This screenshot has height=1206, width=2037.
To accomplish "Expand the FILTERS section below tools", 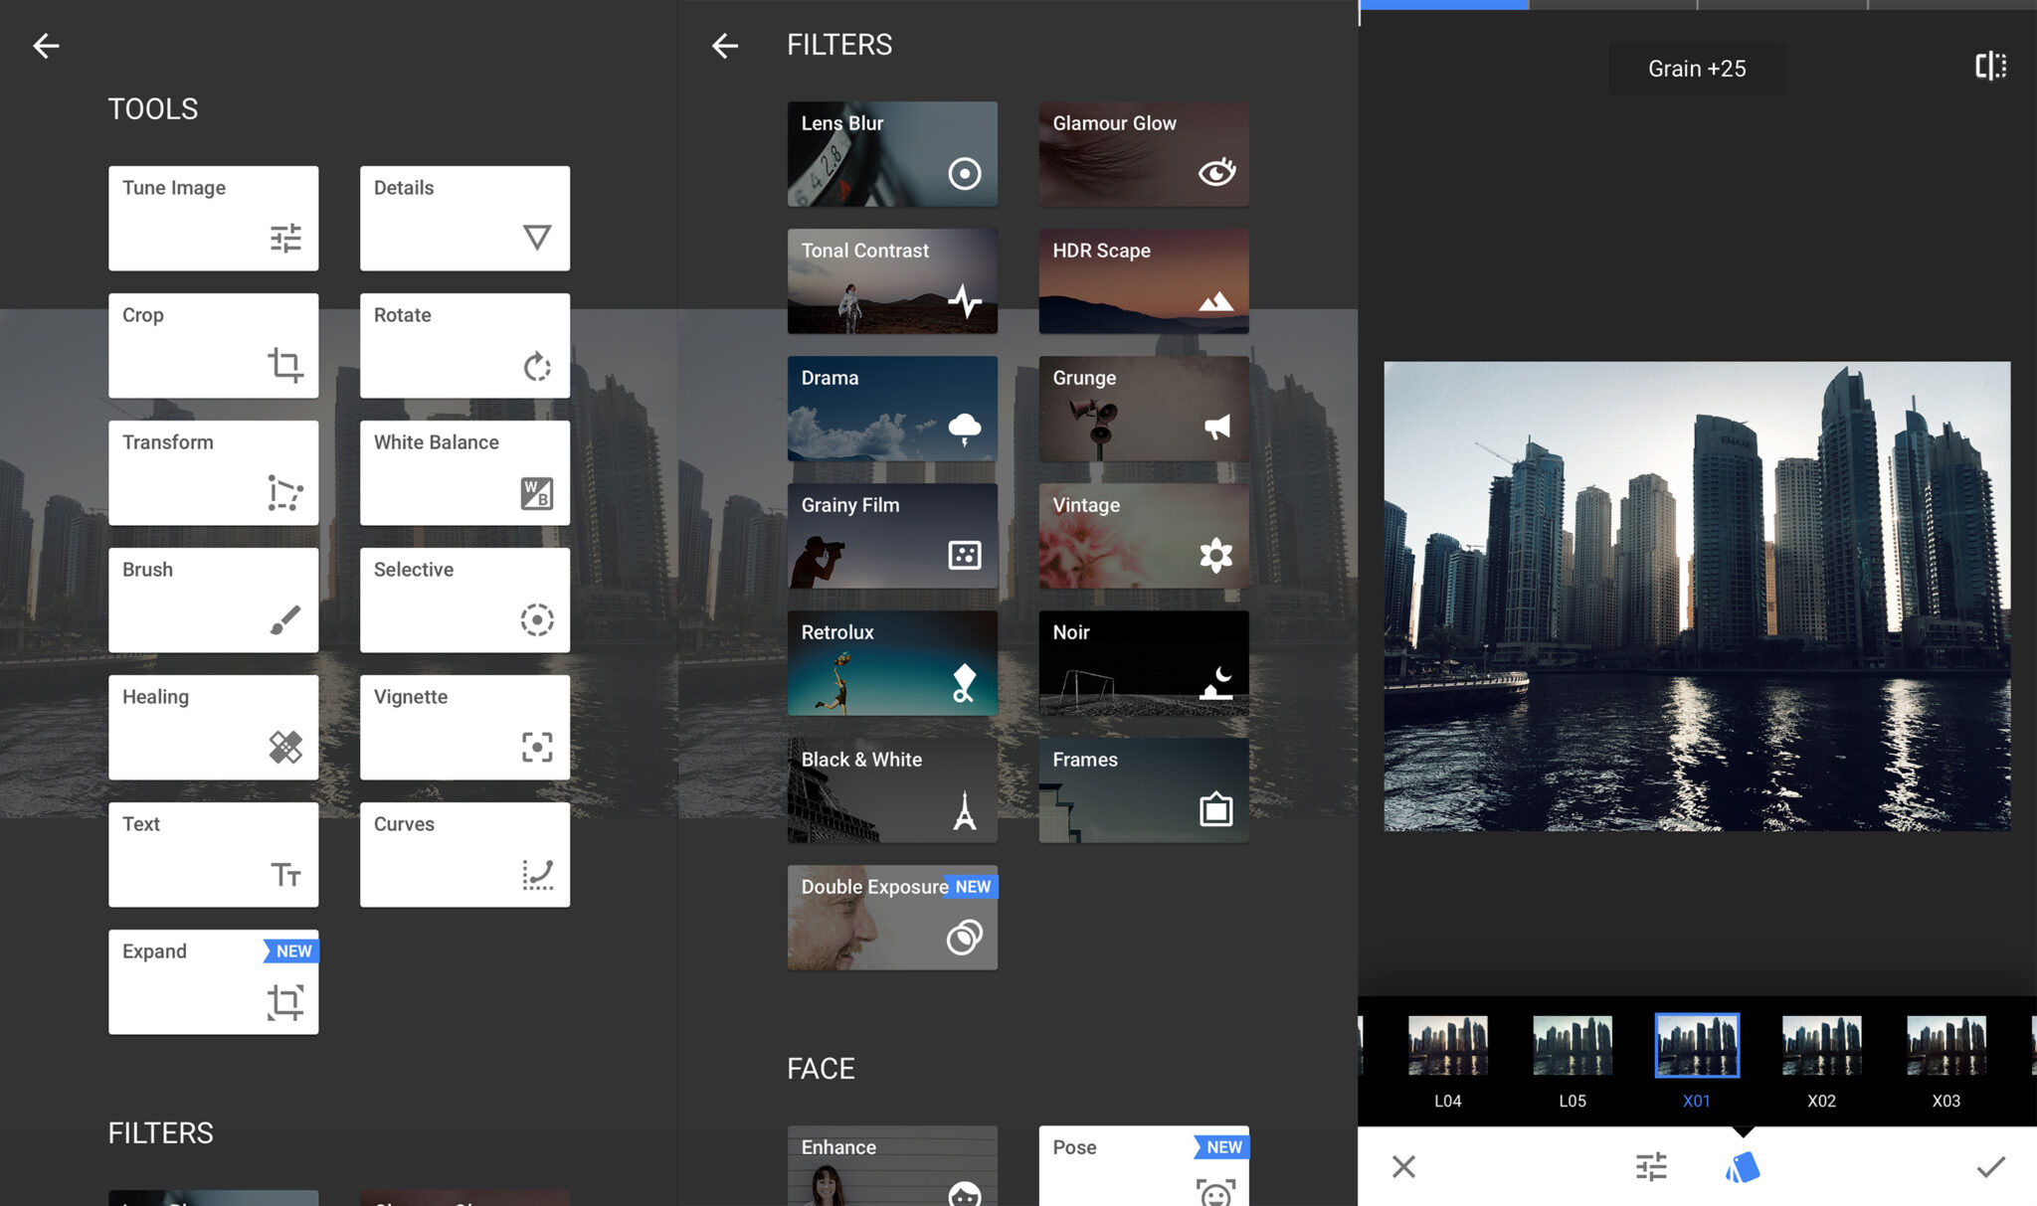I will (x=161, y=1132).
